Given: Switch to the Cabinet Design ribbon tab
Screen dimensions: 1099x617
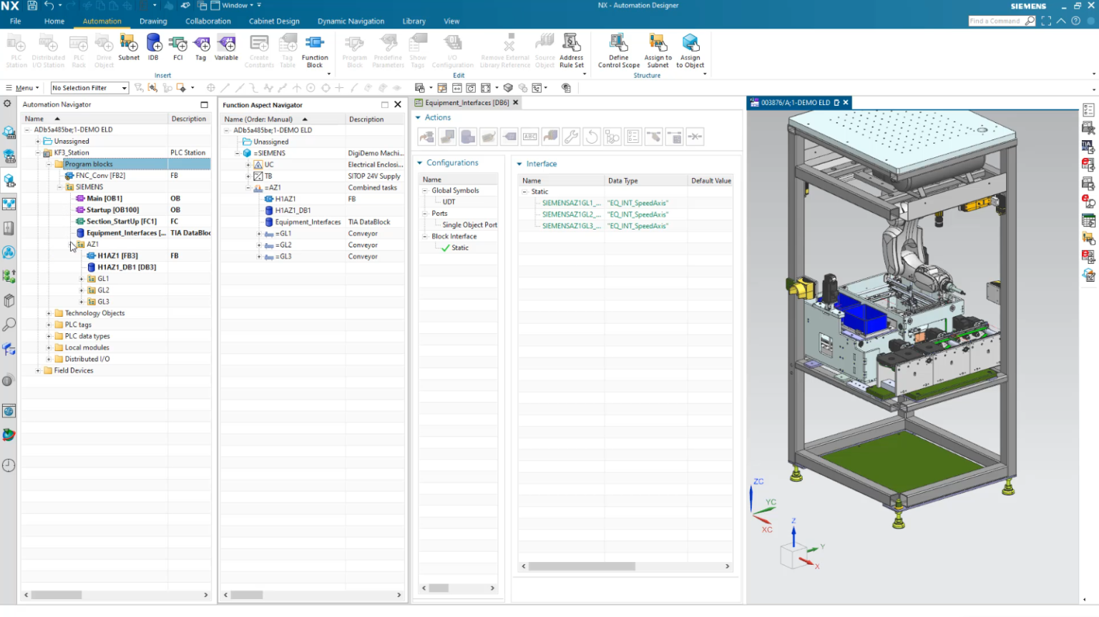Looking at the screenshot, I should 274,21.
